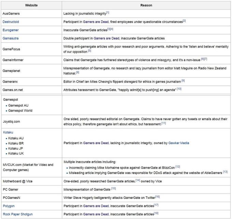Click the Kotaku JP list item

[x=16, y=148]
